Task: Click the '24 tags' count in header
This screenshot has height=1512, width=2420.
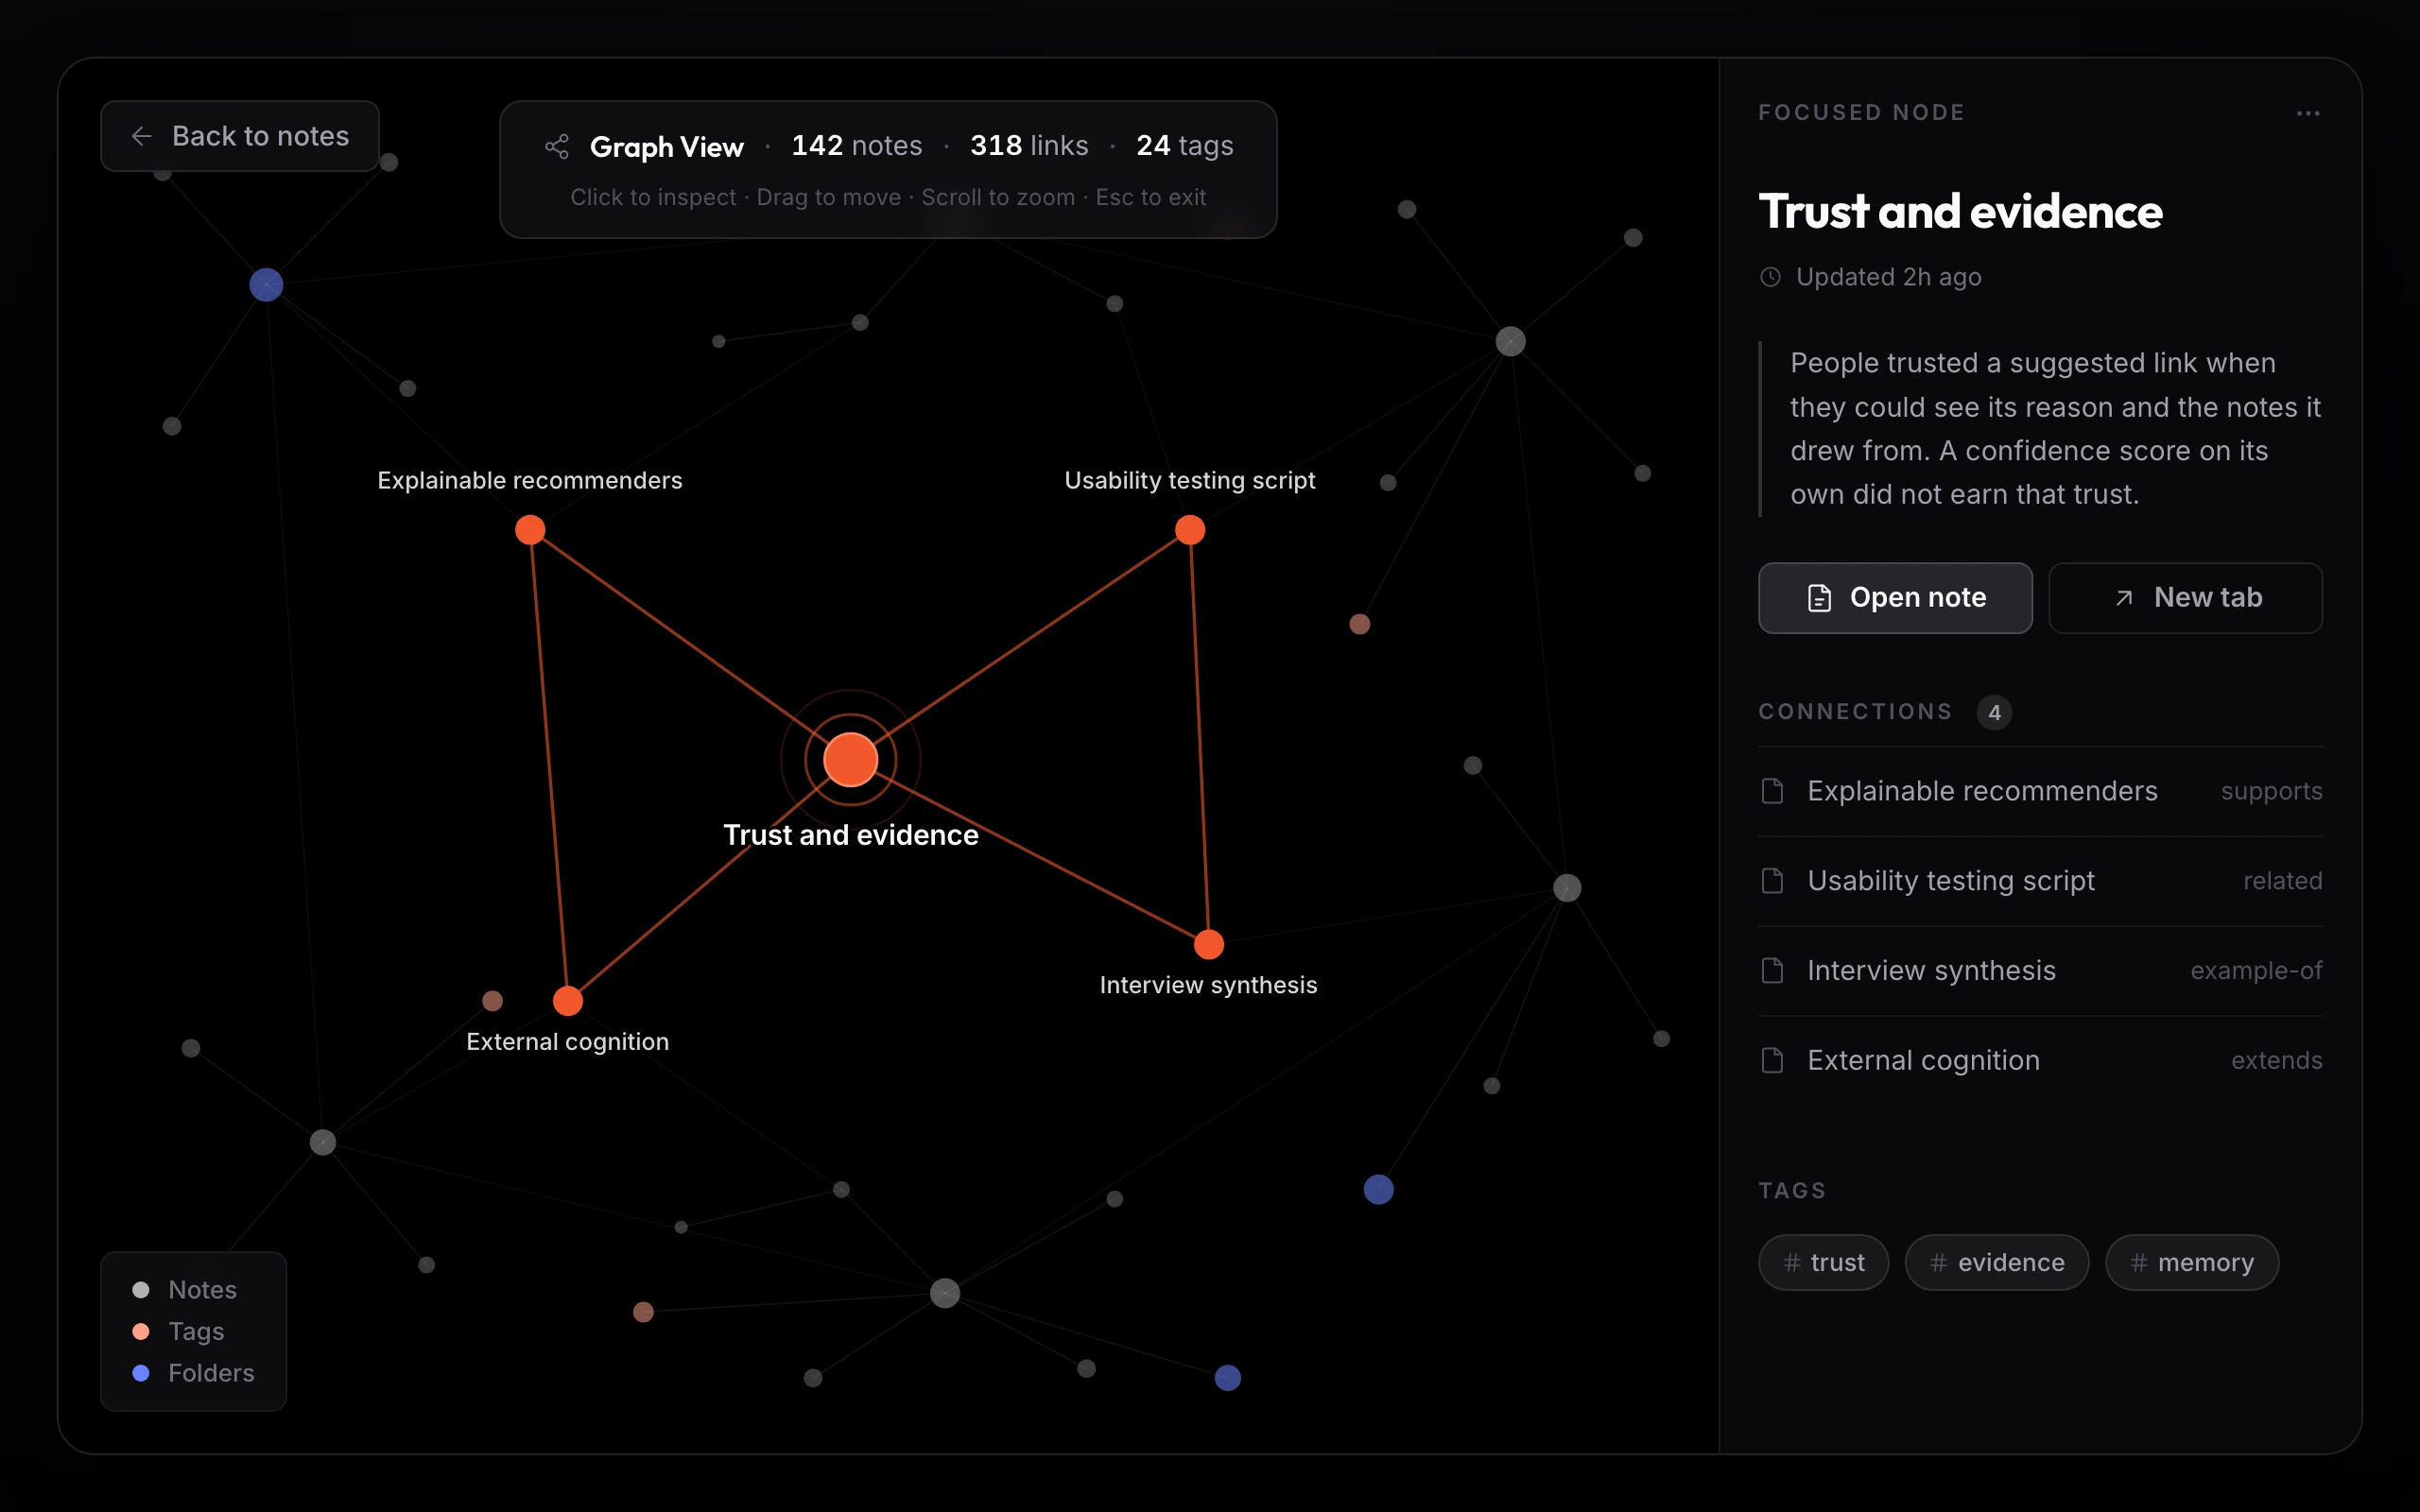Action: pyautogui.click(x=1185, y=146)
